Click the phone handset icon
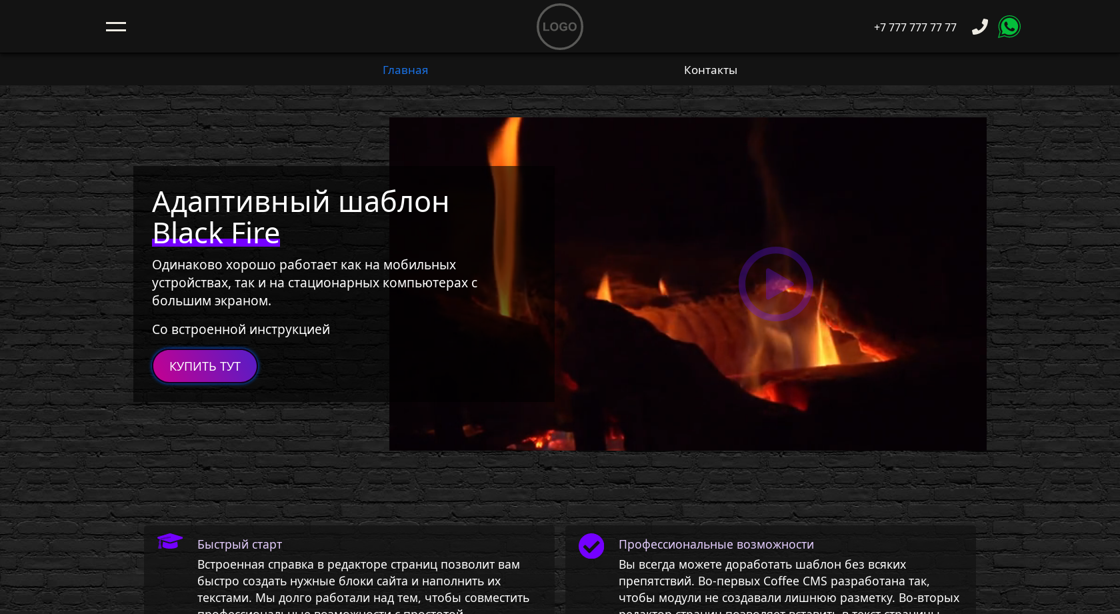 point(979,27)
